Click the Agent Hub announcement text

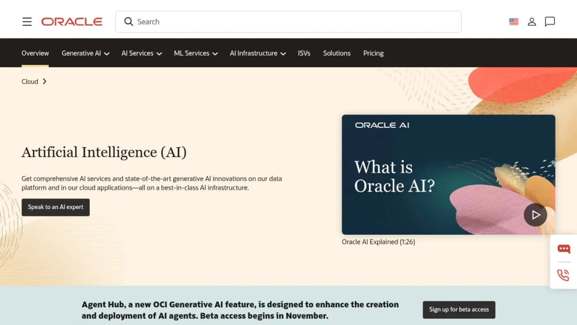click(x=240, y=310)
